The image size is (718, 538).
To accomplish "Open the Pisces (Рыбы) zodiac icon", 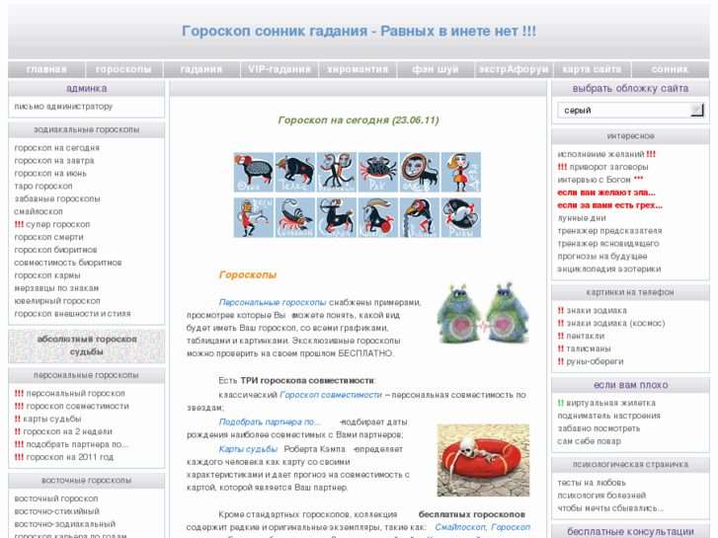I will click(x=461, y=217).
